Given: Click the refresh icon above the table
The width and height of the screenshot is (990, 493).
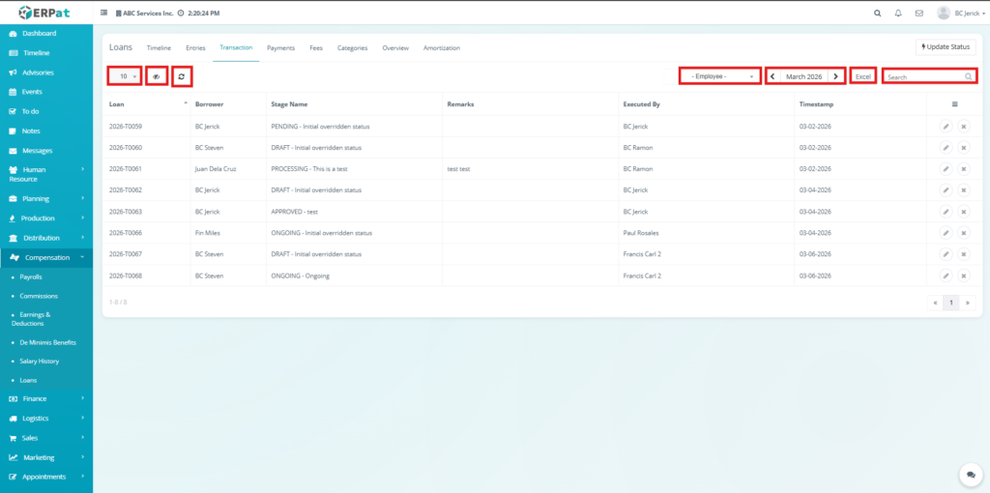Looking at the screenshot, I should point(182,75).
